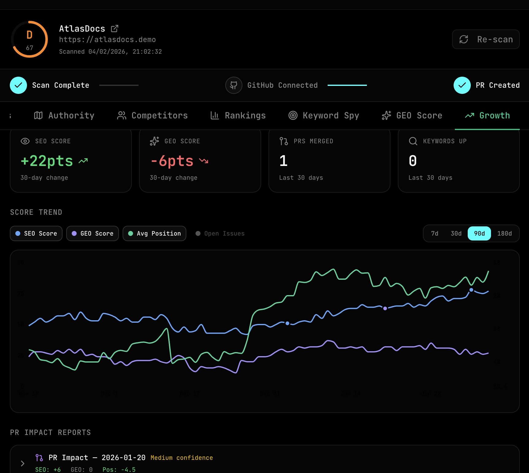This screenshot has height=473, width=529.
Task: Expand the PR Impact 2026-01-20 report
Action: tap(22, 463)
